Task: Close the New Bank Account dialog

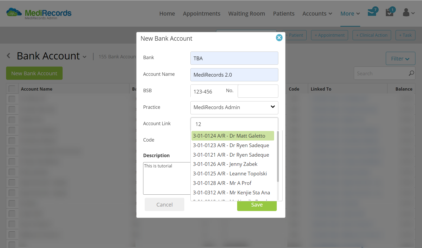Action: click(279, 38)
